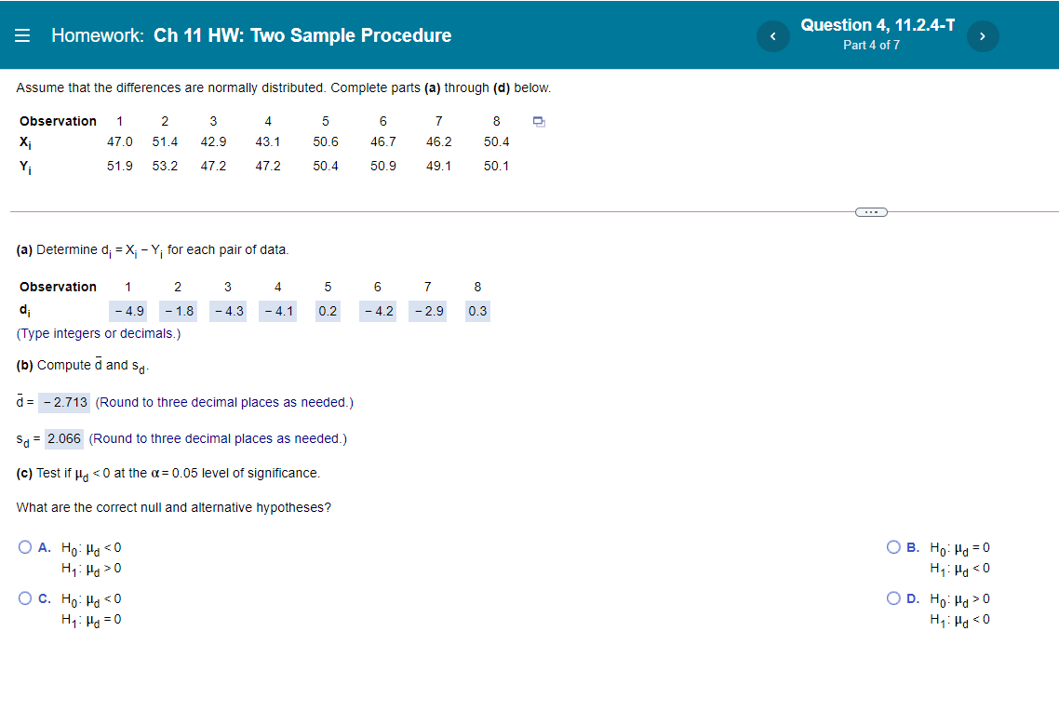Click the standard deviation field showing 2.066

[x=64, y=437]
